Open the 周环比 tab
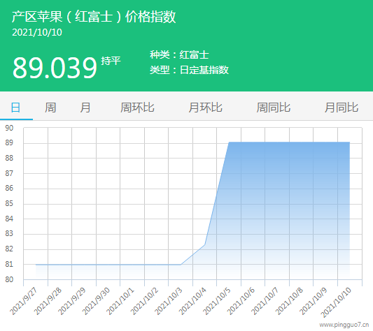Image resolution: width=373 pixels, height=331 pixels. pyautogui.click(x=137, y=108)
